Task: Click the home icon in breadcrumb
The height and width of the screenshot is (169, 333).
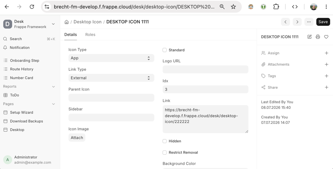Action: click(x=66, y=22)
